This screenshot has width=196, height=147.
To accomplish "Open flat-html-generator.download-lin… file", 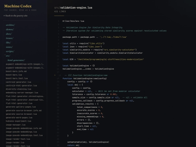I will (x=25, y=100).
